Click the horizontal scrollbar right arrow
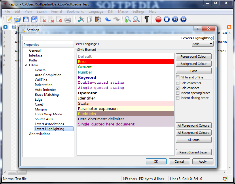 click(225, 172)
